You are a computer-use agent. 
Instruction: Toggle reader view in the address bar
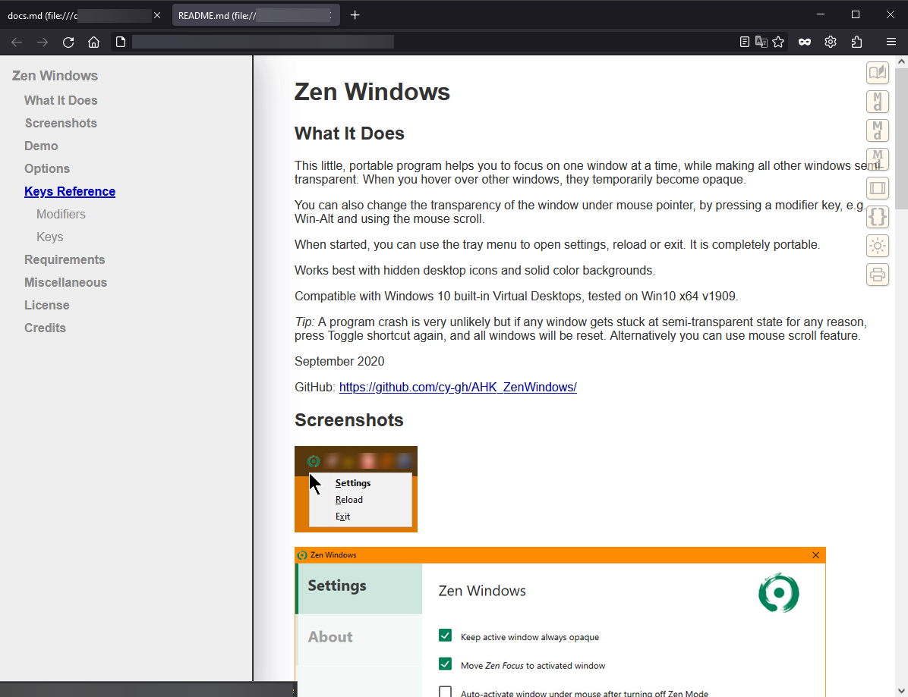[x=745, y=42]
